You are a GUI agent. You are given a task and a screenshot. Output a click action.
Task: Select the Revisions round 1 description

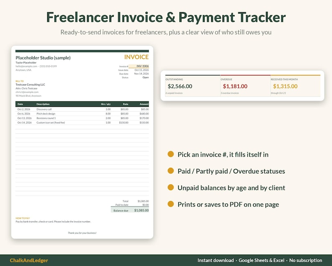[x=46, y=118]
